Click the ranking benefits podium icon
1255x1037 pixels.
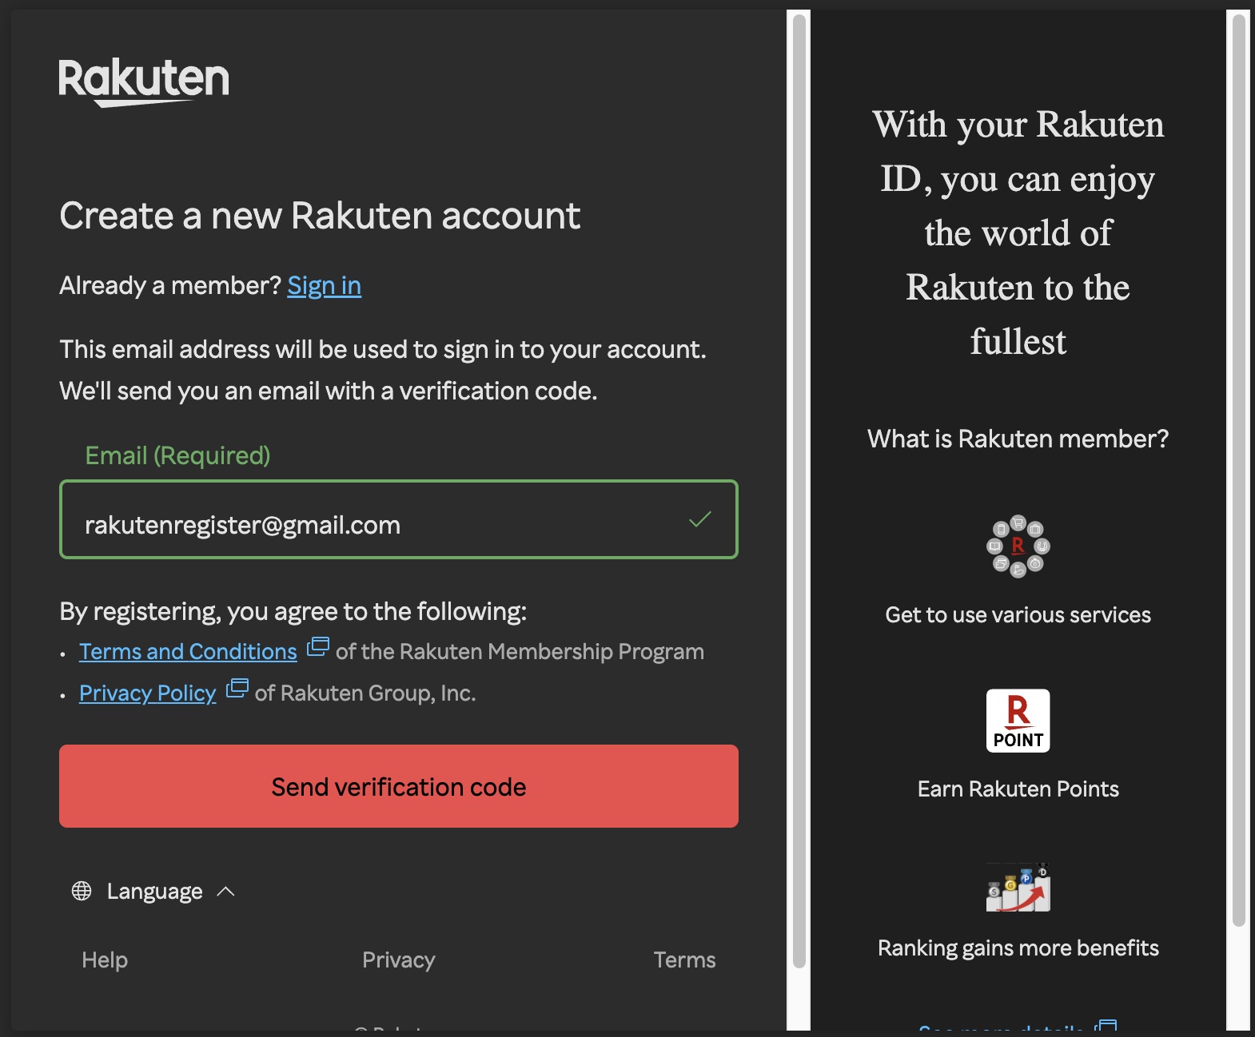(1018, 888)
